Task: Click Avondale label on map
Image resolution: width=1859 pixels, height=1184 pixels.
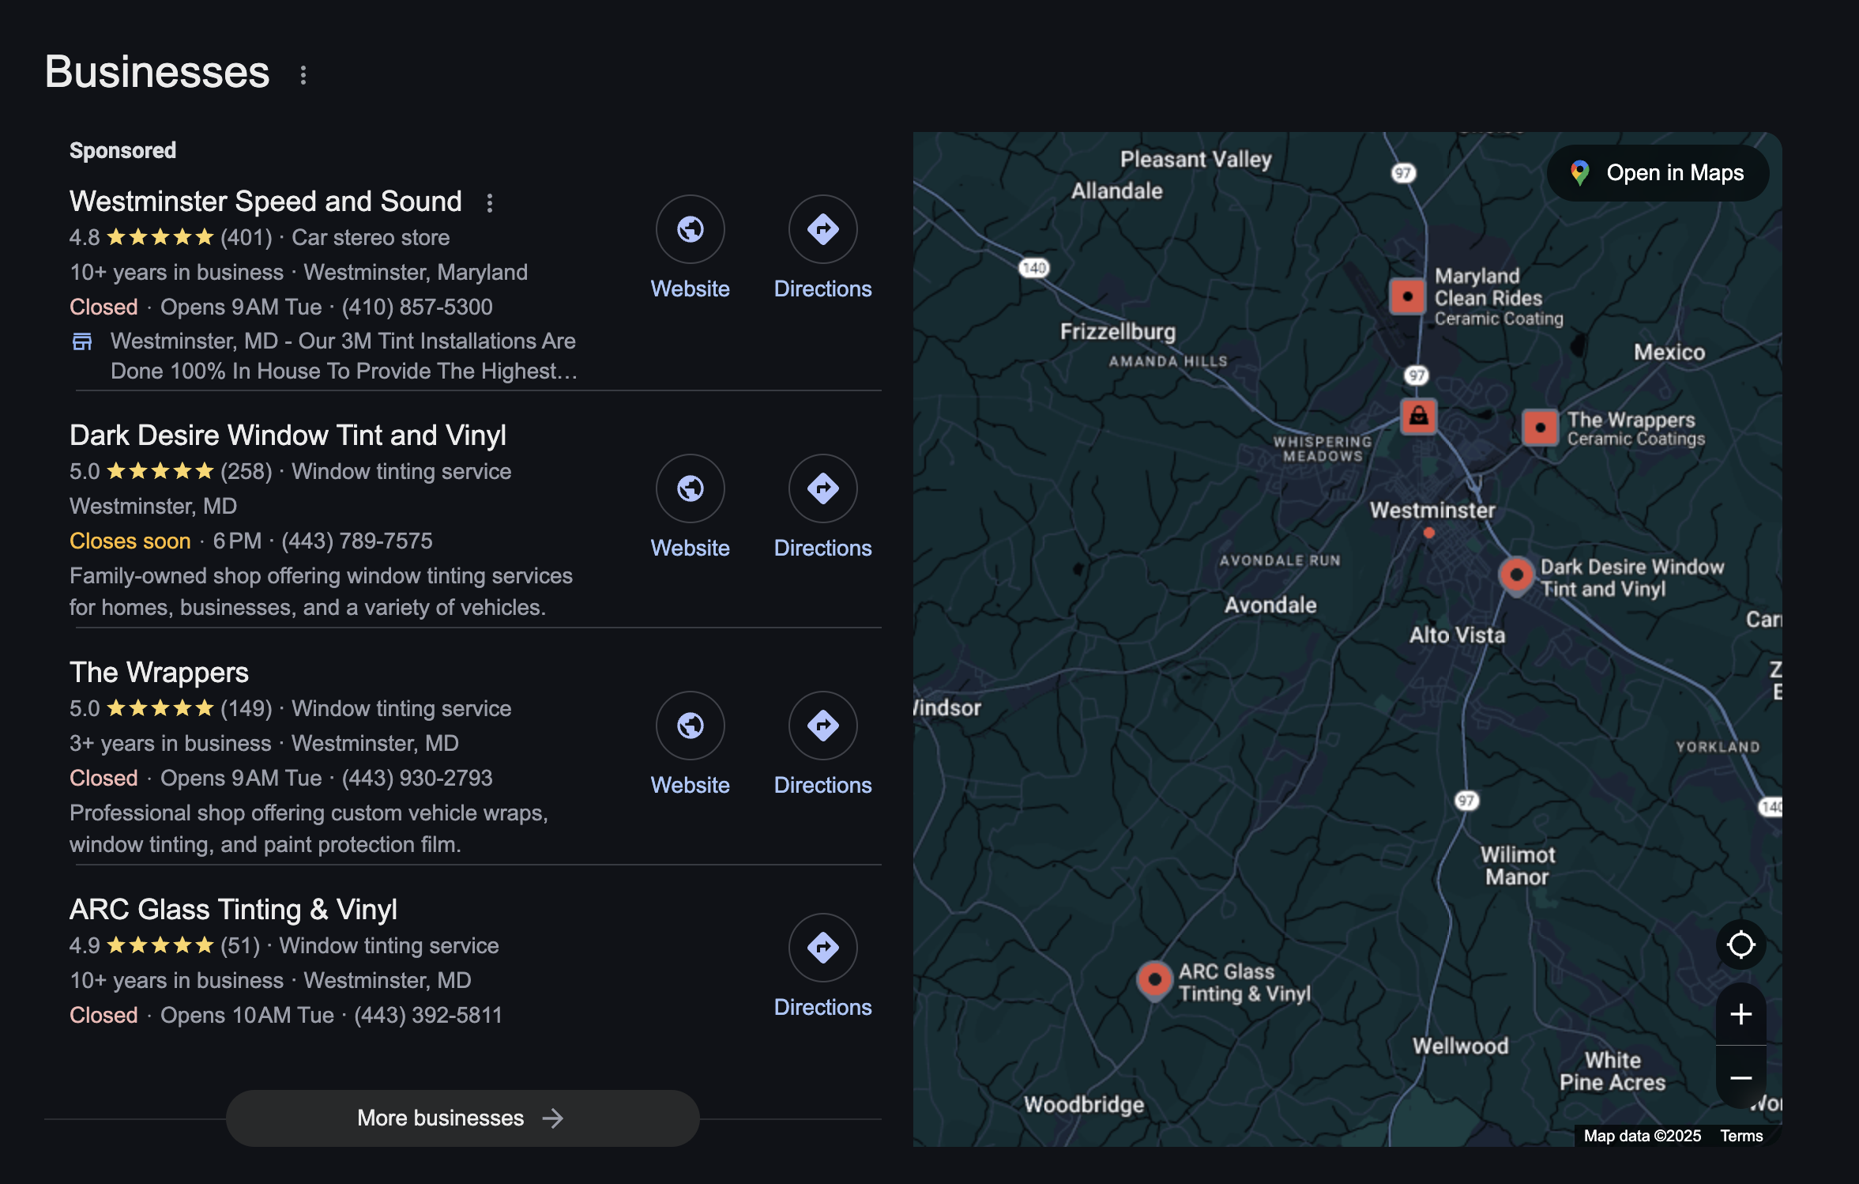Action: click(x=1270, y=605)
